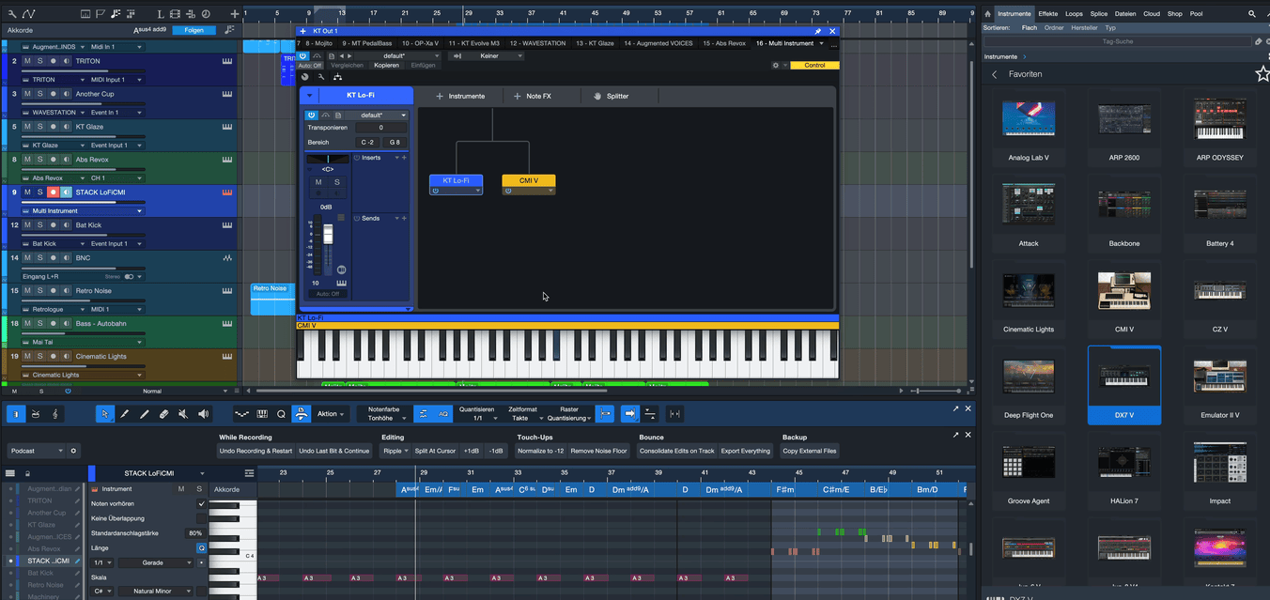Open the drum editor view icon
Image resolution: width=1270 pixels, height=600 pixels.
(x=35, y=414)
